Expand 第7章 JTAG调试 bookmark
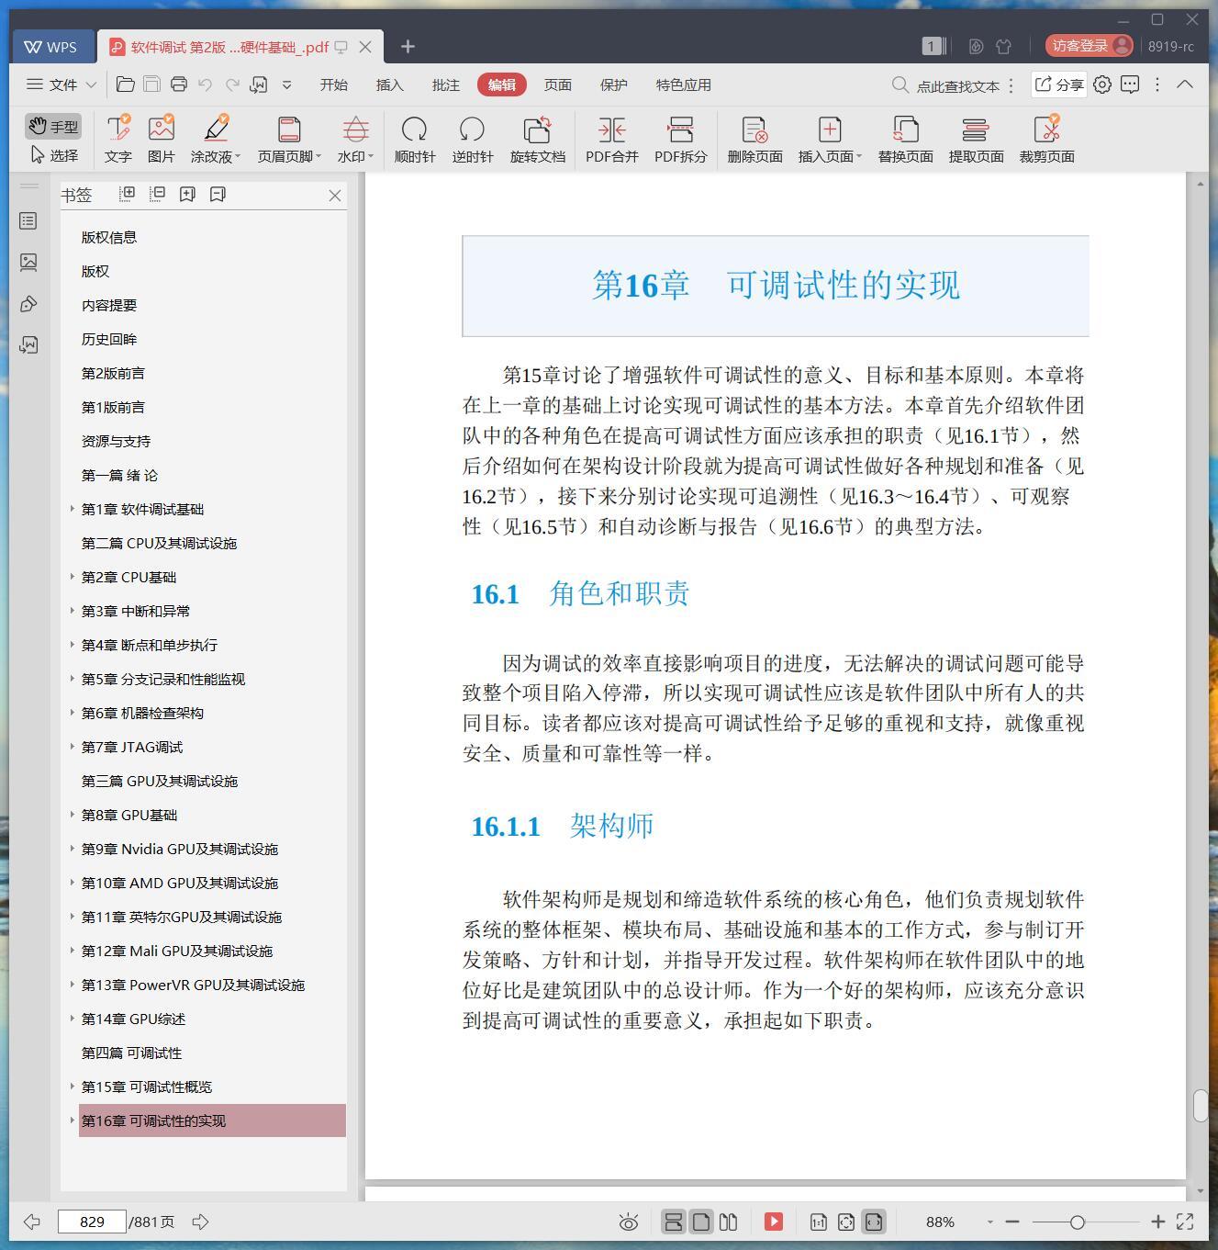This screenshot has height=1250, width=1218. tap(73, 747)
